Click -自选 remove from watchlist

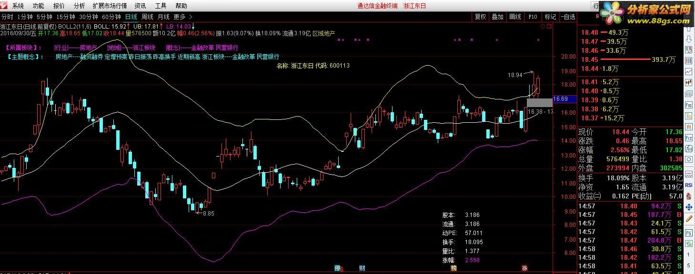click(568, 17)
